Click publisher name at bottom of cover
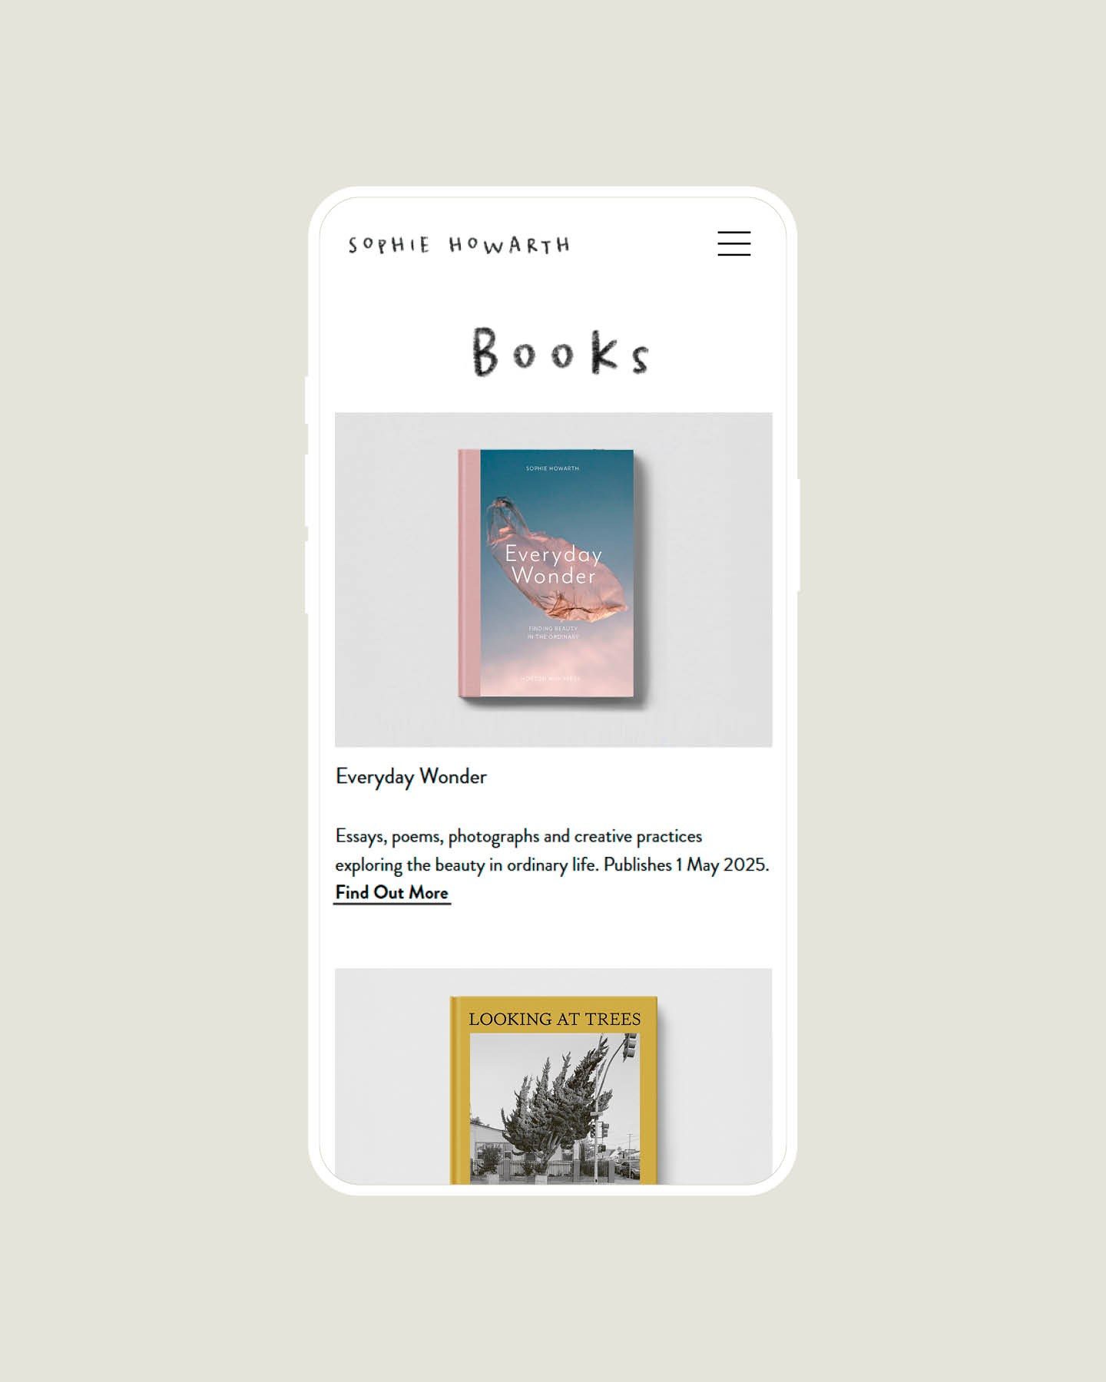Image resolution: width=1106 pixels, height=1382 pixels. click(x=552, y=679)
